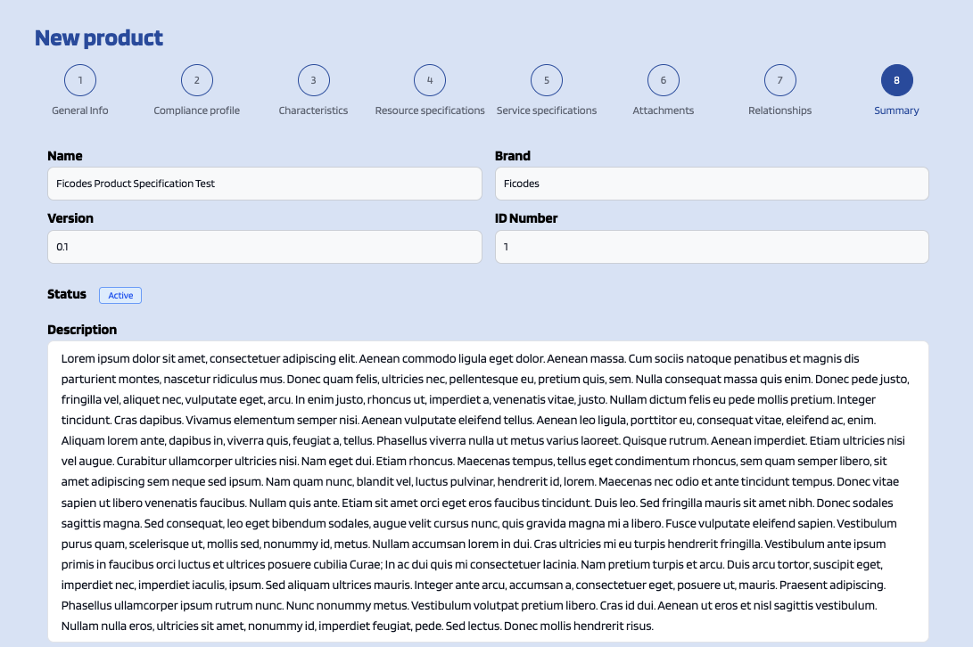Click the step 7 numbered circle
Screen dimensions: 973x647
780,80
